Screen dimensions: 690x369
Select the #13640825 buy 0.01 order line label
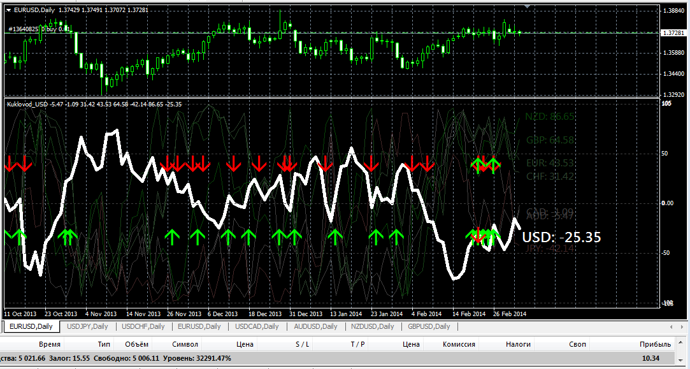coord(40,29)
